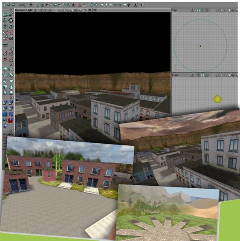The height and width of the screenshot is (241, 240).
Task: Switch Top viewport to Side view button
Action: tap(207, 11)
